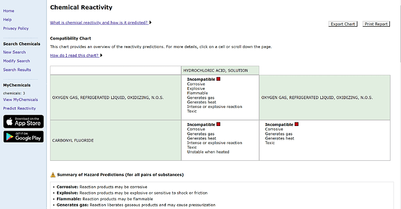401x209 pixels.
Task: Open the Help page link
Action: [x=8, y=19]
